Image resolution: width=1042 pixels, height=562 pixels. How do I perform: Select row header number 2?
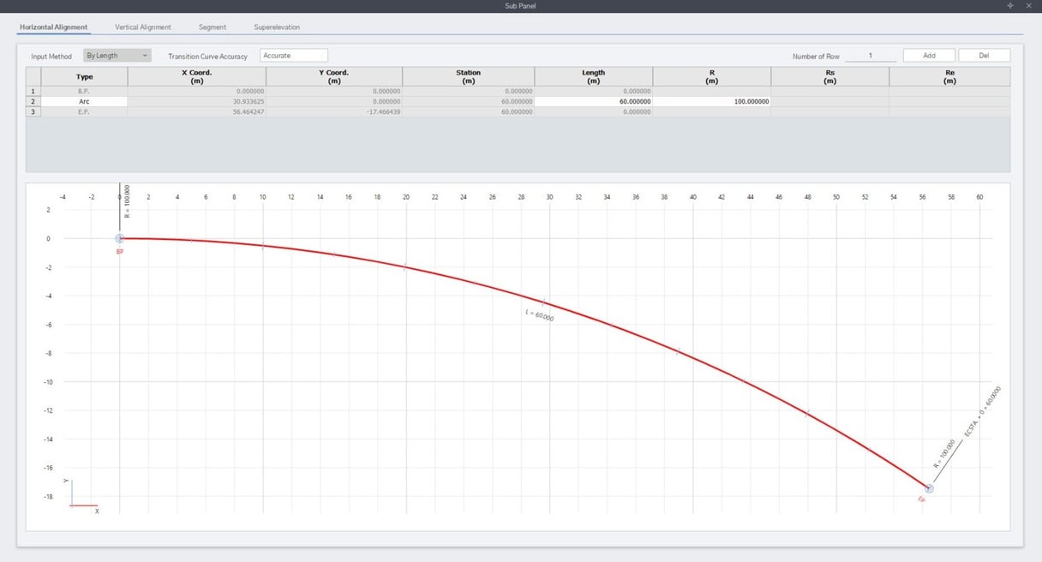[33, 101]
